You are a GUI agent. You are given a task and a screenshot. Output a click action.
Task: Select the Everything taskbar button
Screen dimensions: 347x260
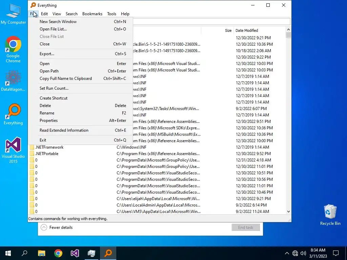tap(108, 253)
